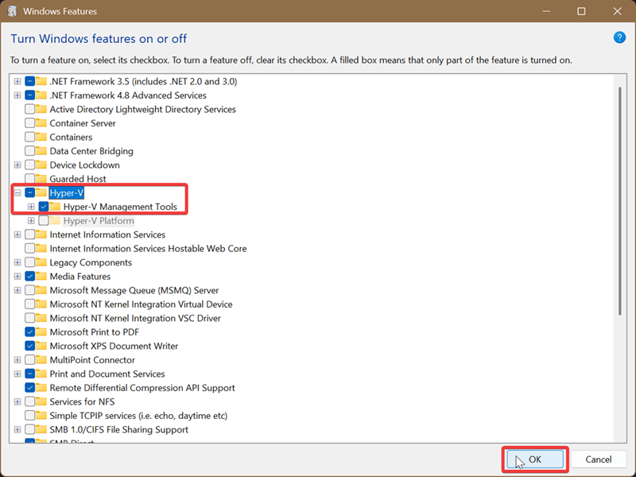636x477 pixels.
Task: Expand Microsoft Message Queue (MSMQ) Server node
Action: [17, 290]
